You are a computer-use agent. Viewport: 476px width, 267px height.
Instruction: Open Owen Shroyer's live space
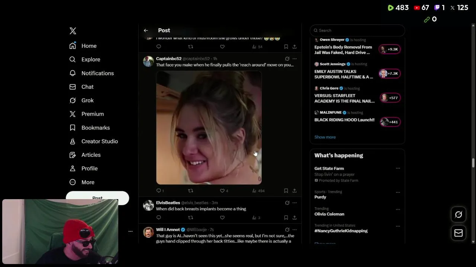[357, 47]
